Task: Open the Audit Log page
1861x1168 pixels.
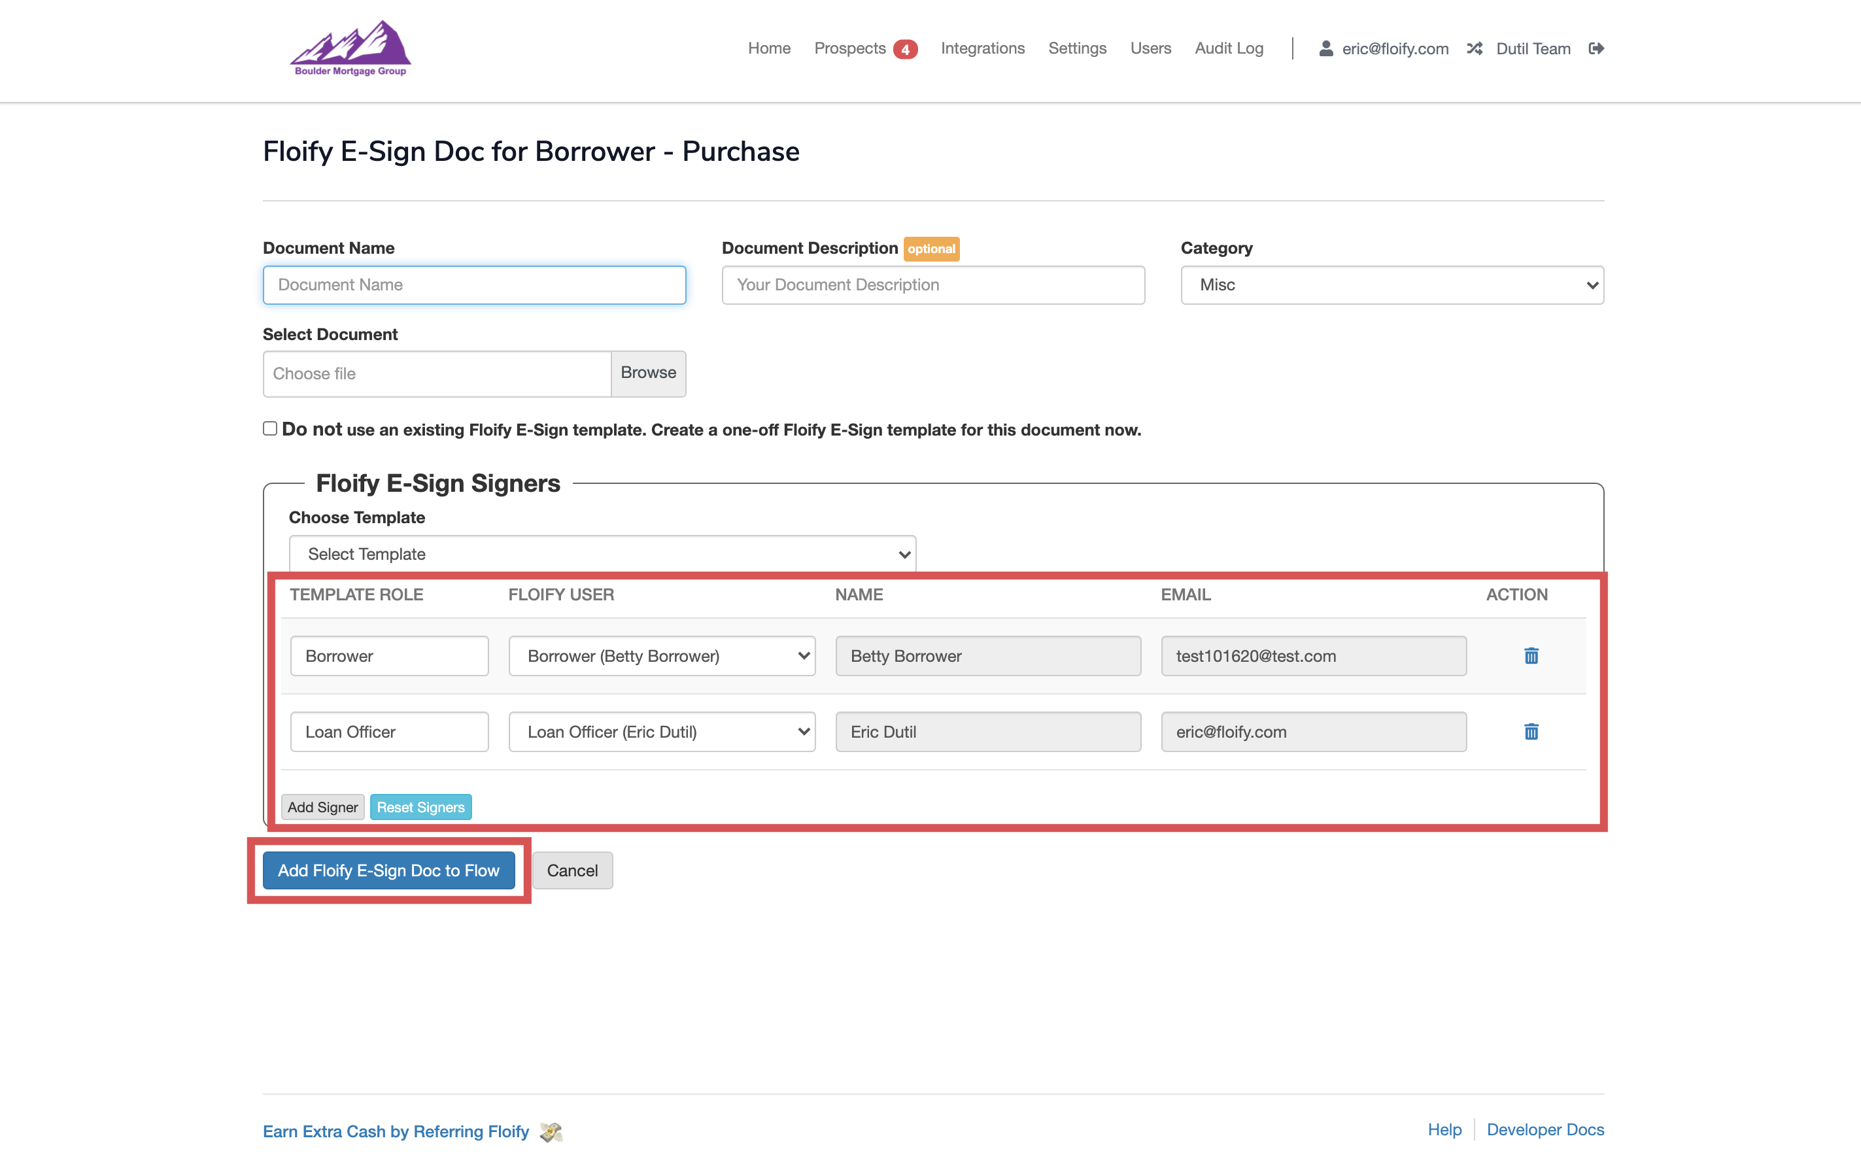Action: coord(1229,48)
